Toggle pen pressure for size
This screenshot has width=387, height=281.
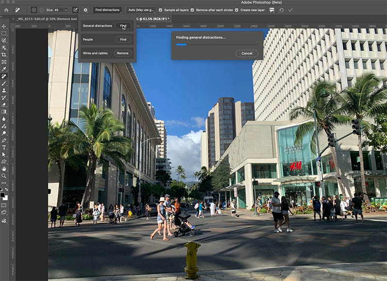[75, 10]
